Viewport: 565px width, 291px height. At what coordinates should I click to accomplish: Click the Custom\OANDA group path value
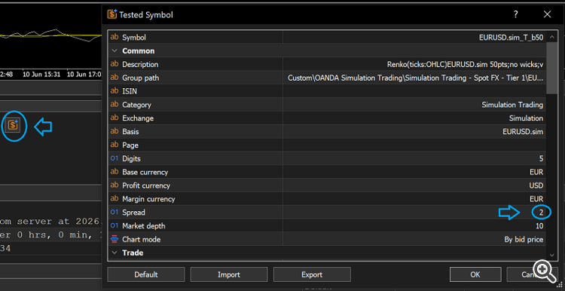415,78
